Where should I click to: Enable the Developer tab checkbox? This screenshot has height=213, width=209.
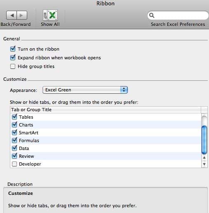click(14, 164)
